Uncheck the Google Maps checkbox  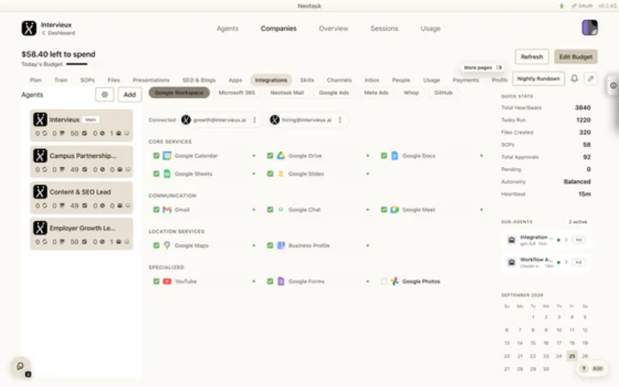156,245
